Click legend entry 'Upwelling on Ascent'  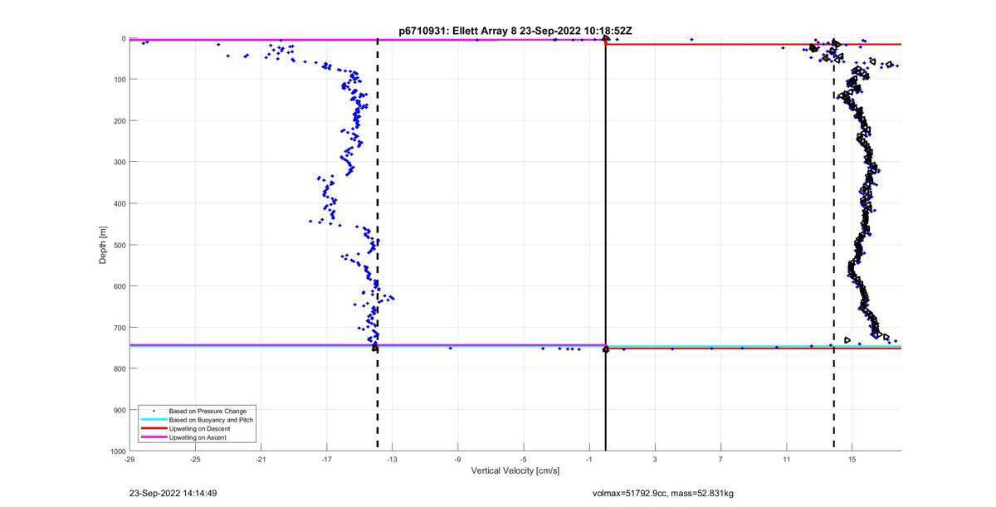pos(198,436)
